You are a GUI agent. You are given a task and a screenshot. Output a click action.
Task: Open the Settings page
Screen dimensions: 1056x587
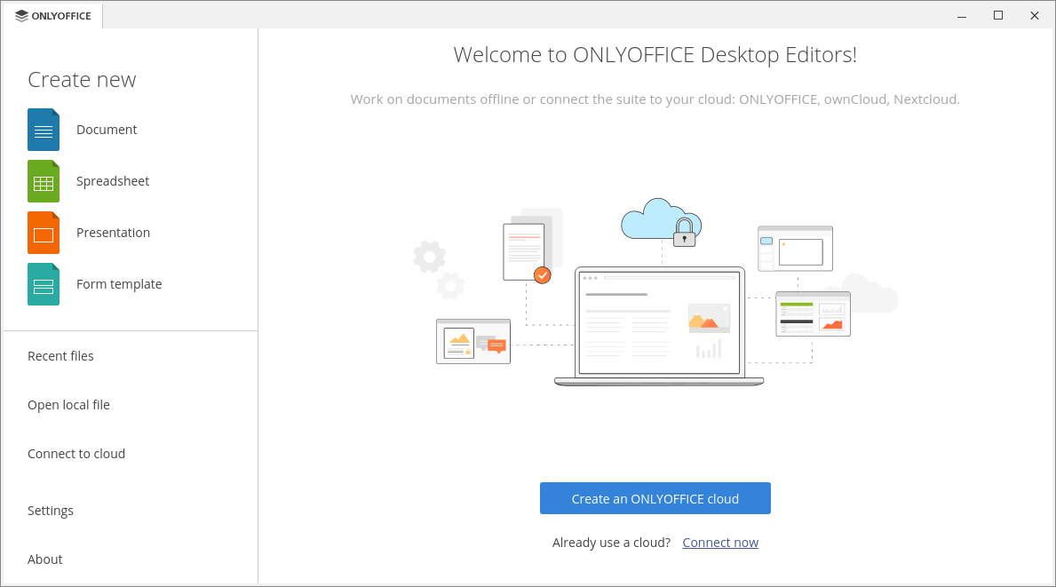pyautogui.click(x=51, y=510)
